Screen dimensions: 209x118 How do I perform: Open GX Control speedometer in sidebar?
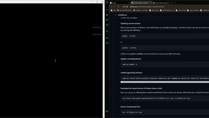pyautogui.click(x=107, y=10)
